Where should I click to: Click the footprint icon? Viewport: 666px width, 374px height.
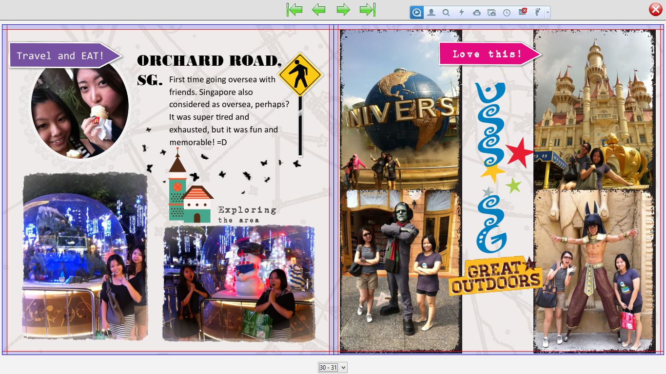click(x=538, y=13)
